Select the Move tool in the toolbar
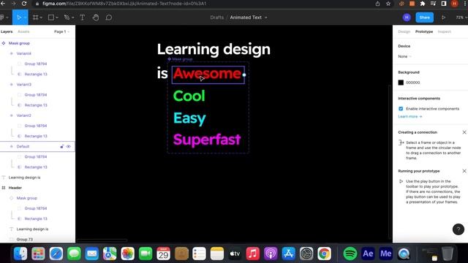 (19, 18)
